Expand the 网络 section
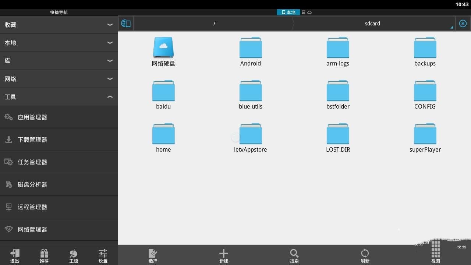This screenshot has height=265, width=471. [x=59, y=79]
